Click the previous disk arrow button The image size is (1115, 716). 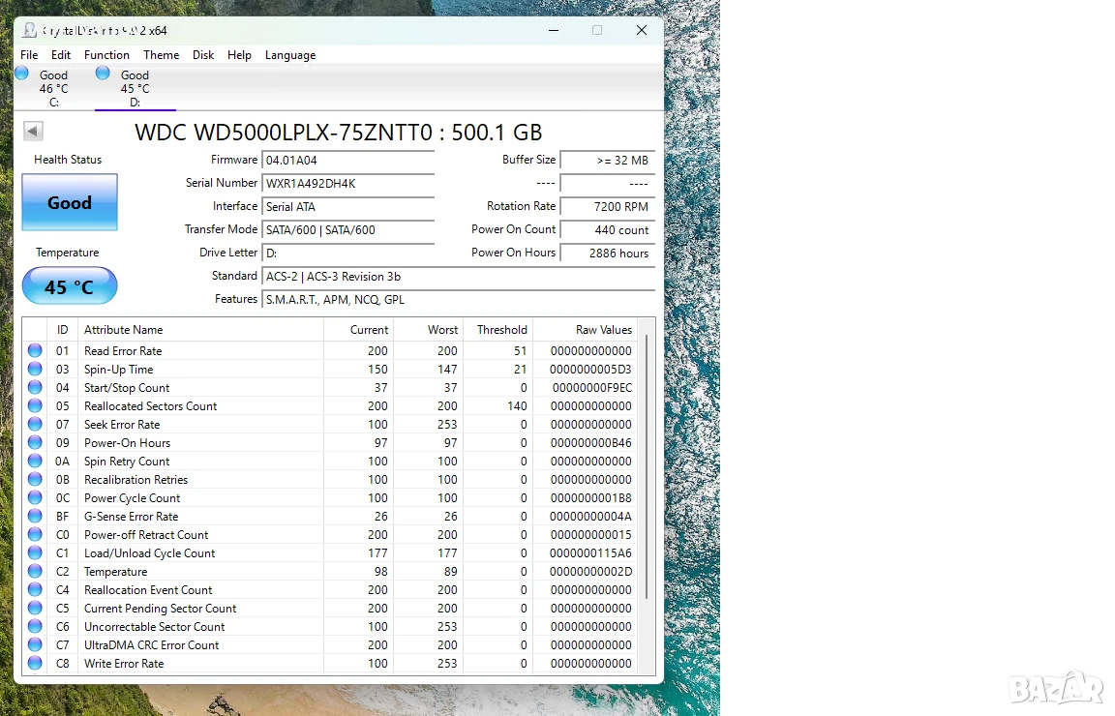(x=34, y=131)
